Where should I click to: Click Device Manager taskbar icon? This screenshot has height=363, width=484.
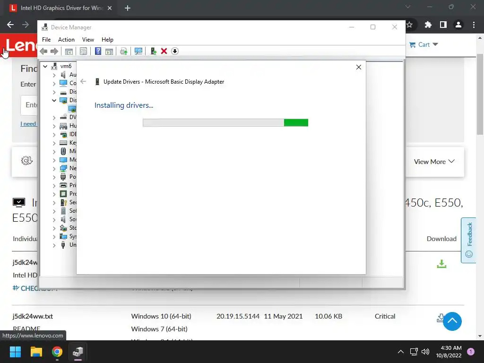tap(78, 352)
